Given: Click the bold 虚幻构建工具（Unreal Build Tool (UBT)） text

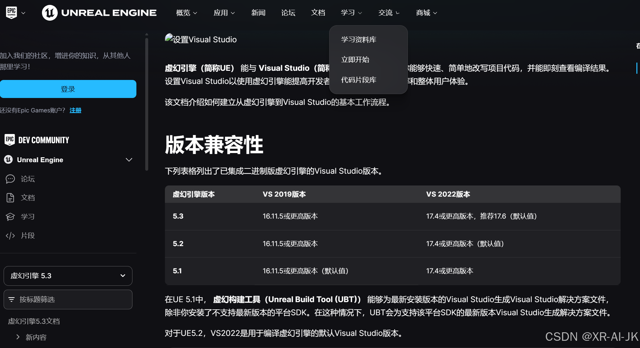Looking at the screenshot, I should pyautogui.click(x=288, y=300).
